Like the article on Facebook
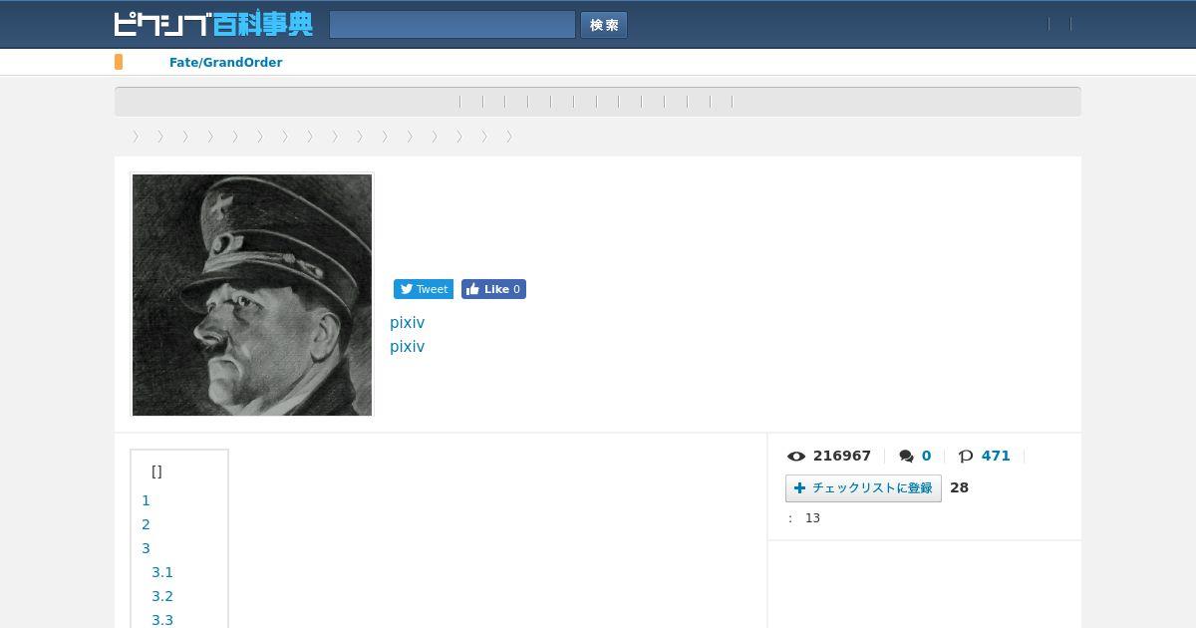Image resolution: width=1196 pixels, height=628 pixels. click(x=493, y=289)
